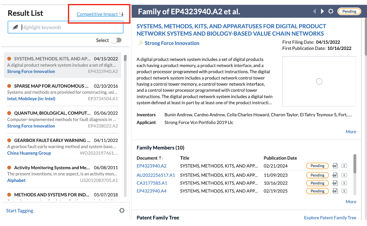This screenshot has height=226, width=367.
Task: Click the sort arrow on the Document column
Action: pyautogui.click(x=161, y=158)
